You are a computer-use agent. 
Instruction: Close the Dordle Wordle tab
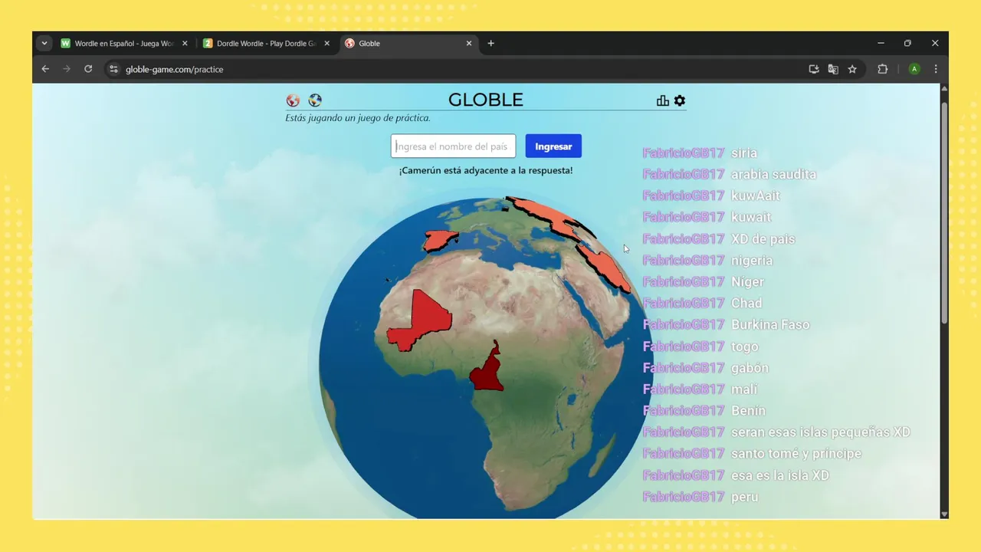pos(326,44)
